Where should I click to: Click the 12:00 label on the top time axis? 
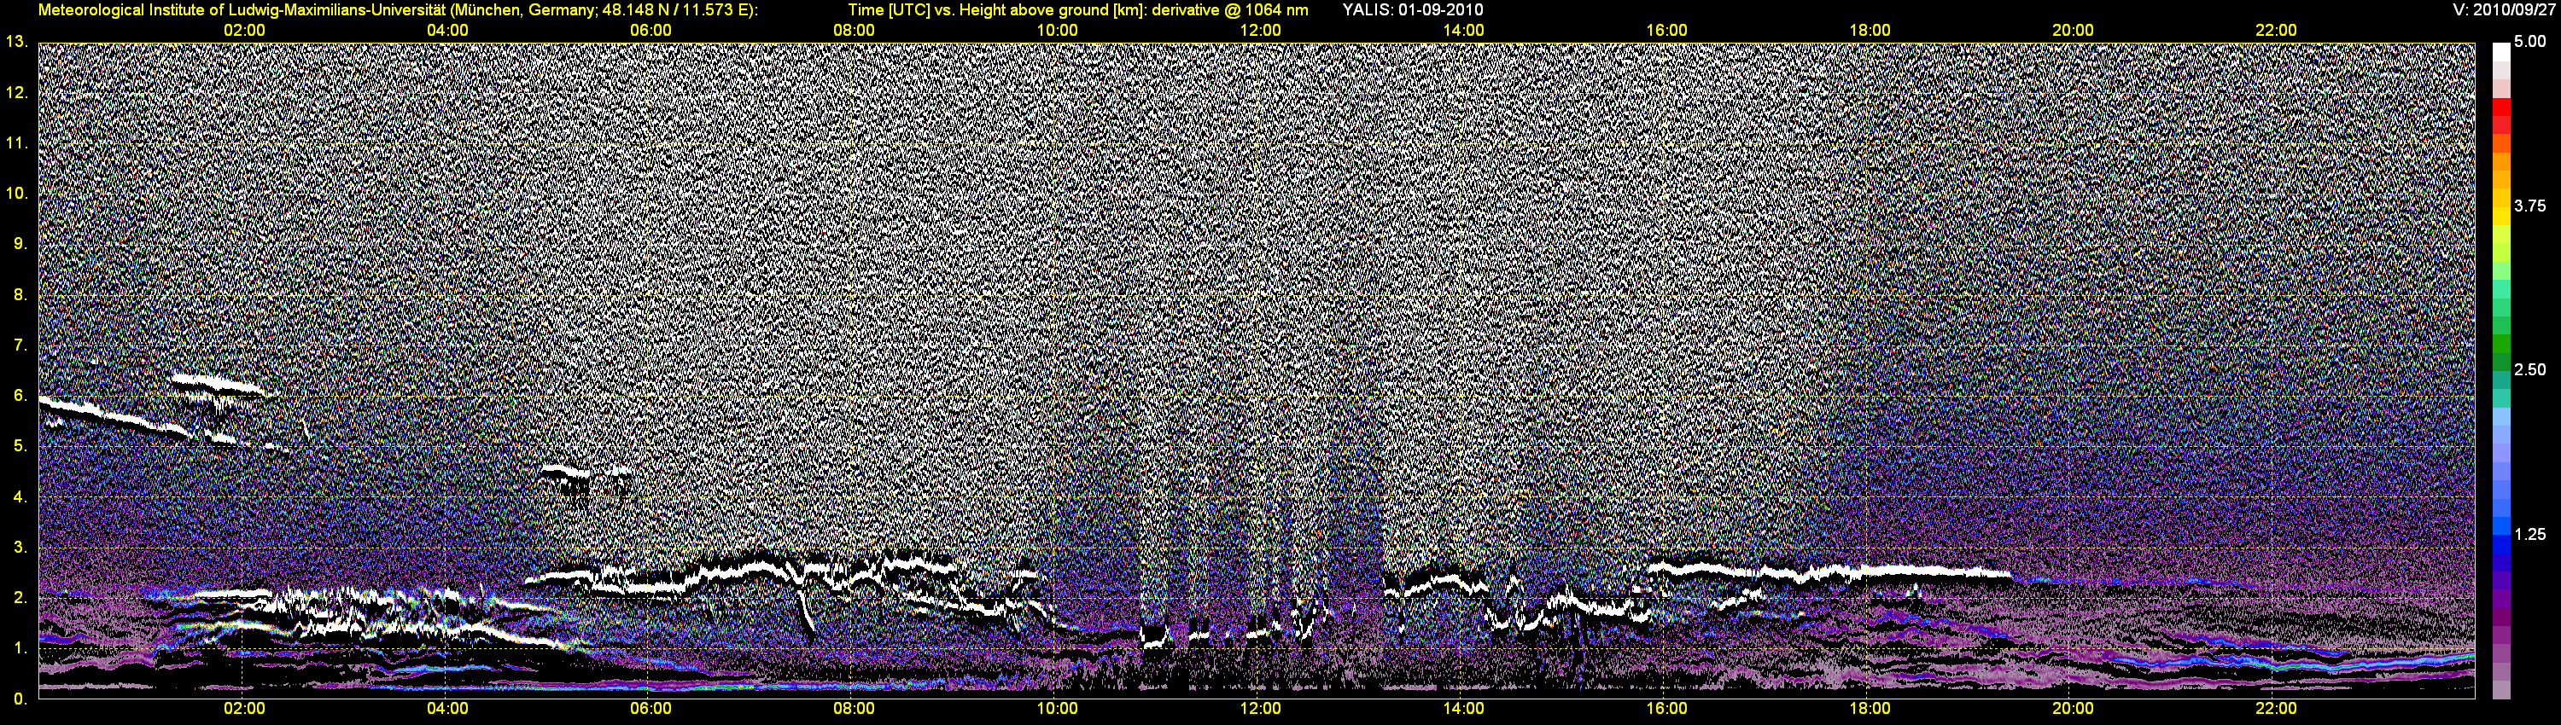(1260, 31)
